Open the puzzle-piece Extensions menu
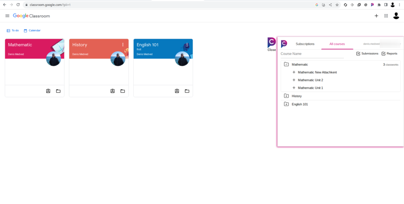This screenshot has height=204, width=404. 379,4
